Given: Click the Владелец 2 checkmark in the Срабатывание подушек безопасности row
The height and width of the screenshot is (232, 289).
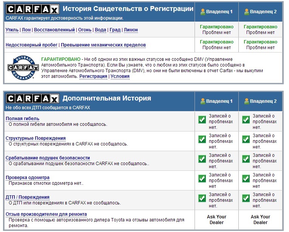Looking at the screenshot, I should click(246, 159).
